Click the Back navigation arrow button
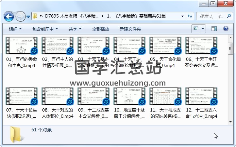This screenshot has width=236, height=147. [8, 16]
